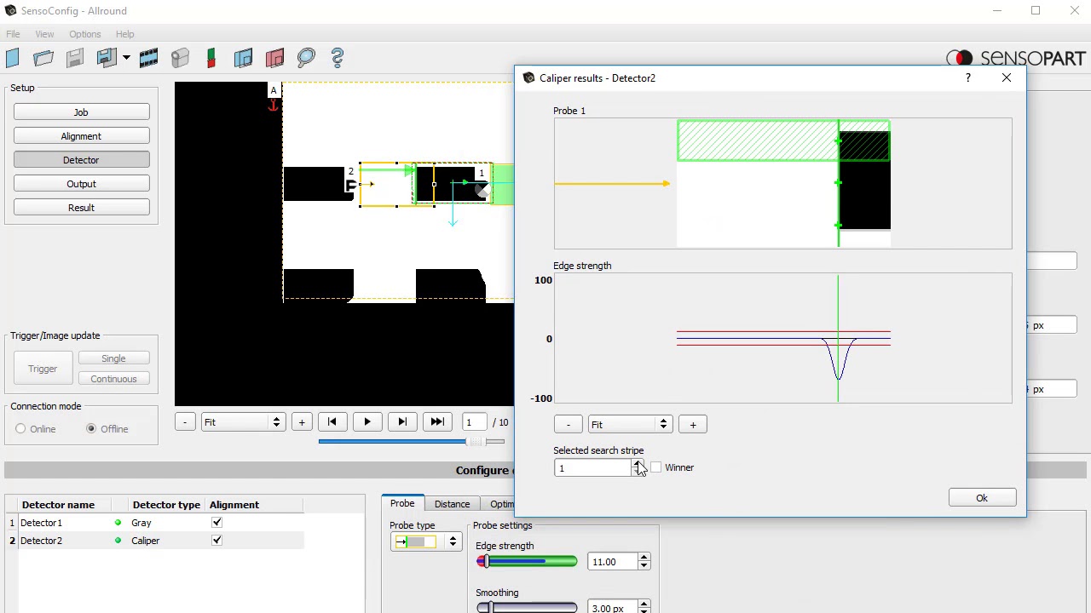
Task: Click the filmstrip icon in toolbar
Action: coord(148,58)
